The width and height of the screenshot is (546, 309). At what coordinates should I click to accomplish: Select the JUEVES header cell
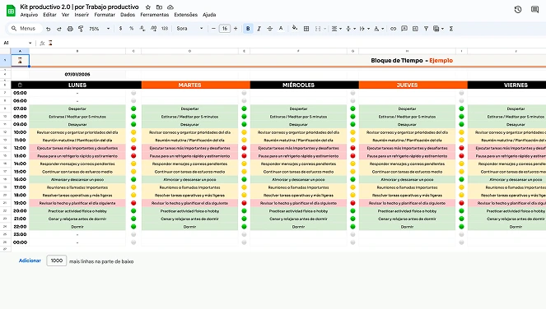point(407,85)
